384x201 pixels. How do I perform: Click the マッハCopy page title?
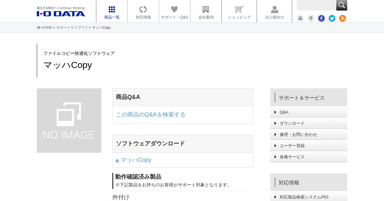68,65
